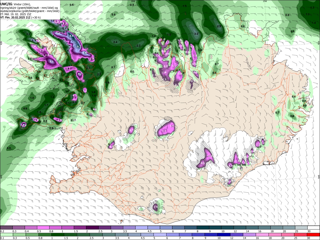Click the 9.4 precipitation value on the map
Screen dimensions: 320x240
[x=71, y=36]
